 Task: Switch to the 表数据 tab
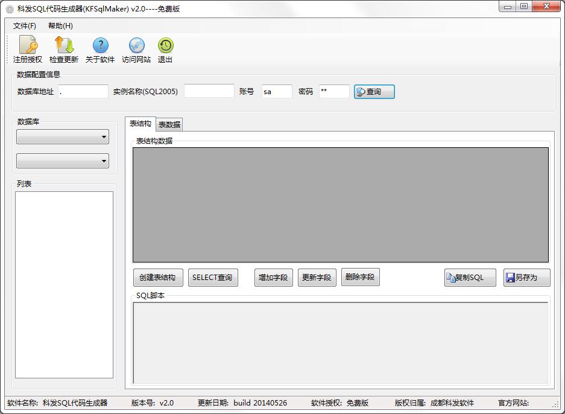169,125
